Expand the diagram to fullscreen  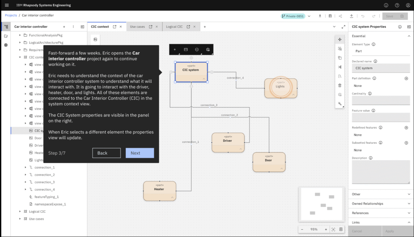[343, 27]
